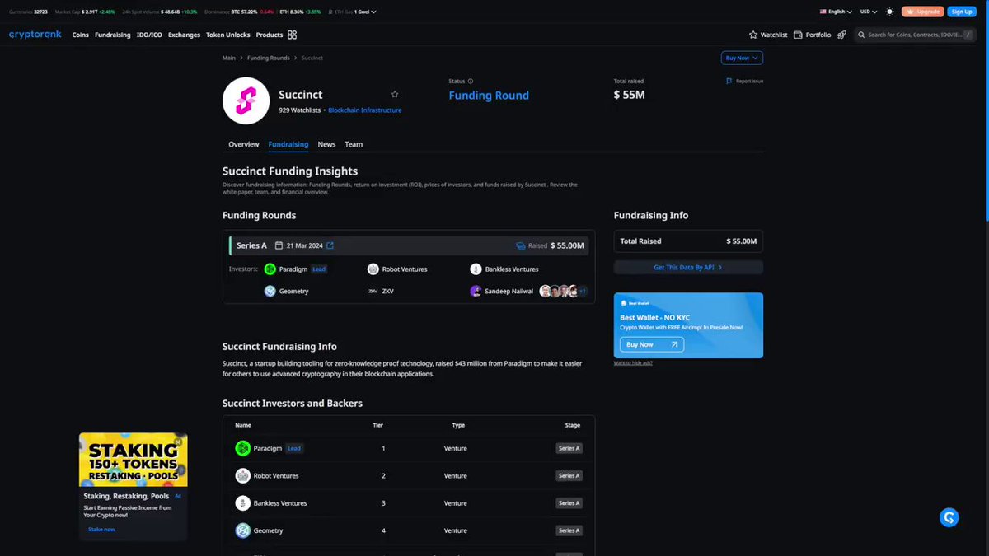Image resolution: width=989 pixels, height=556 pixels.
Task: Open the Token Unlocks menu
Action: [x=228, y=35]
